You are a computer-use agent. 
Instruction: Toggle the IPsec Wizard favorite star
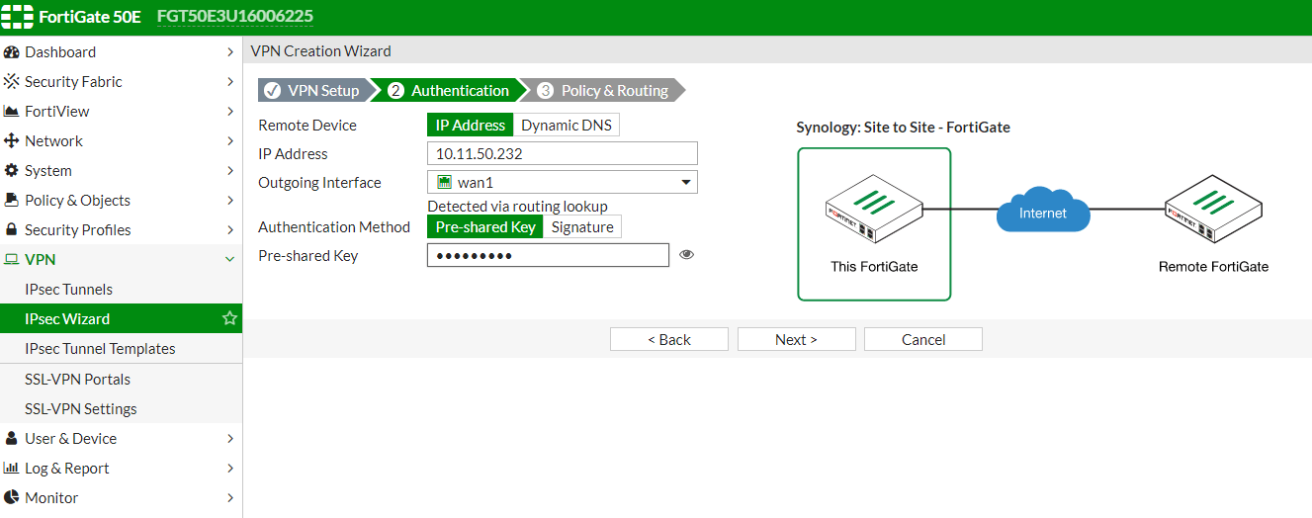[x=229, y=318]
